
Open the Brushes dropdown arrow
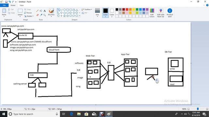tap(51, 17)
